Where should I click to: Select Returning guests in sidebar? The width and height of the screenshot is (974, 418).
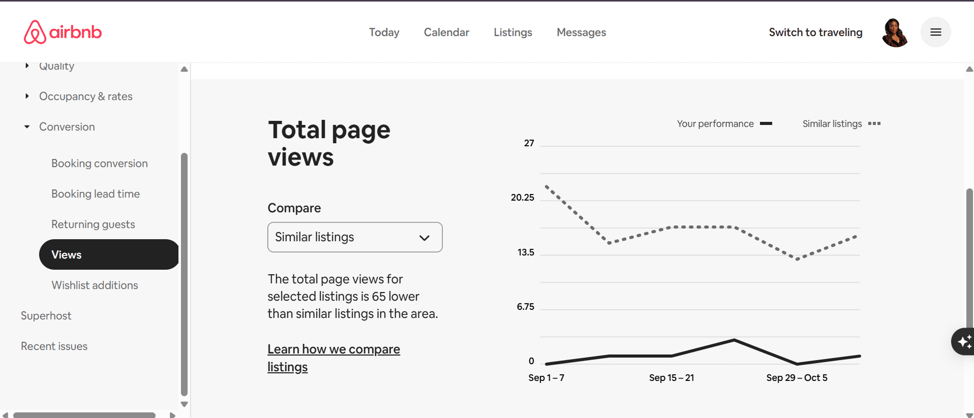click(93, 224)
